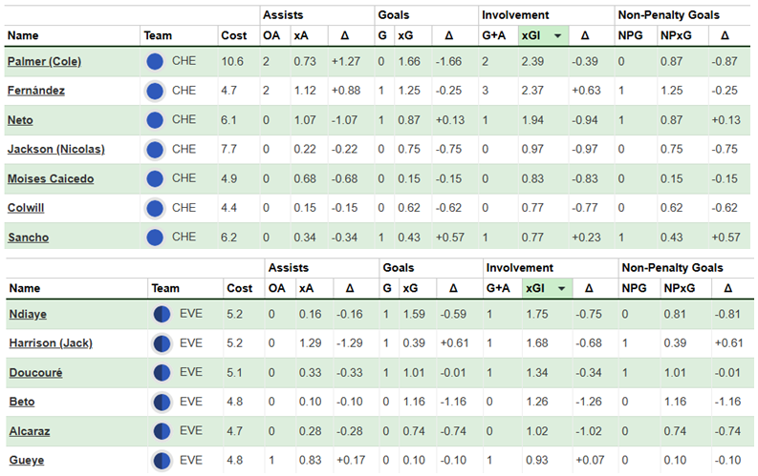This screenshot has width=758, height=476.
Task: Open the Palmer (Cole) player link
Action: click(x=44, y=62)
